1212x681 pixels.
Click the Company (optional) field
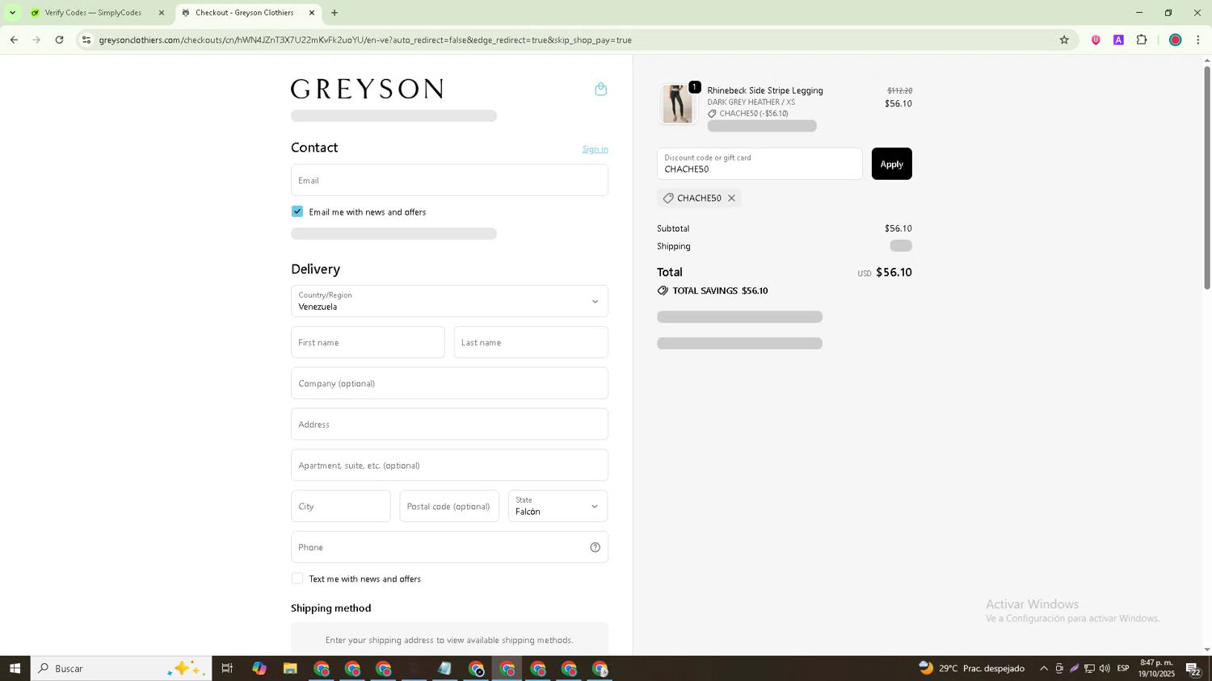pos(449,383)
